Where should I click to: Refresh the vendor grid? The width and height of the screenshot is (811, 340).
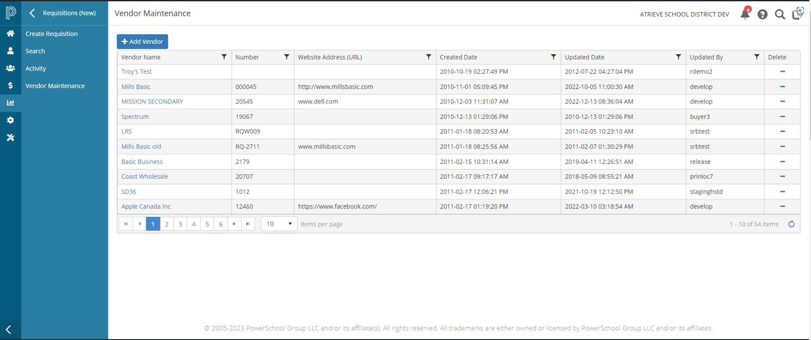[x=791, y=224]
